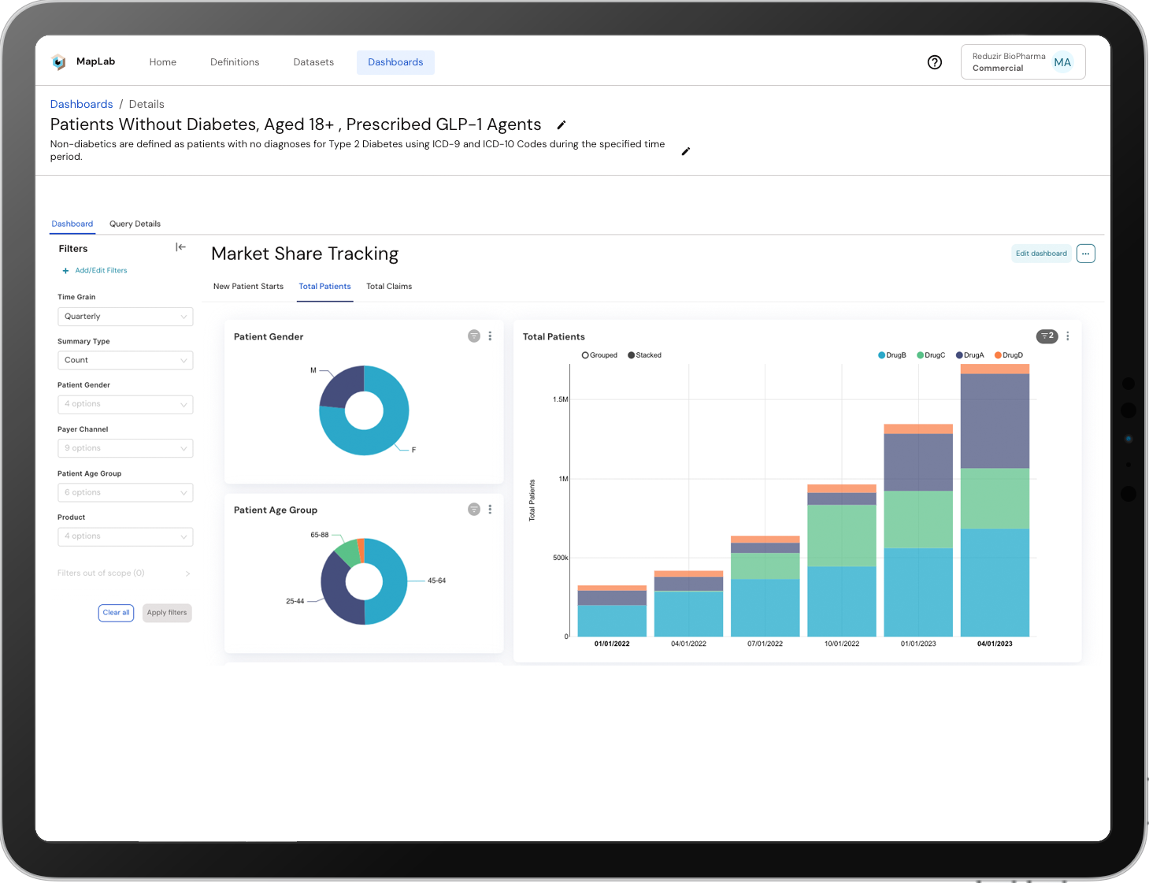Viewport: 1149px width, 883px height.
Task: Open the Query Details tab
Action: coord(134,224)
